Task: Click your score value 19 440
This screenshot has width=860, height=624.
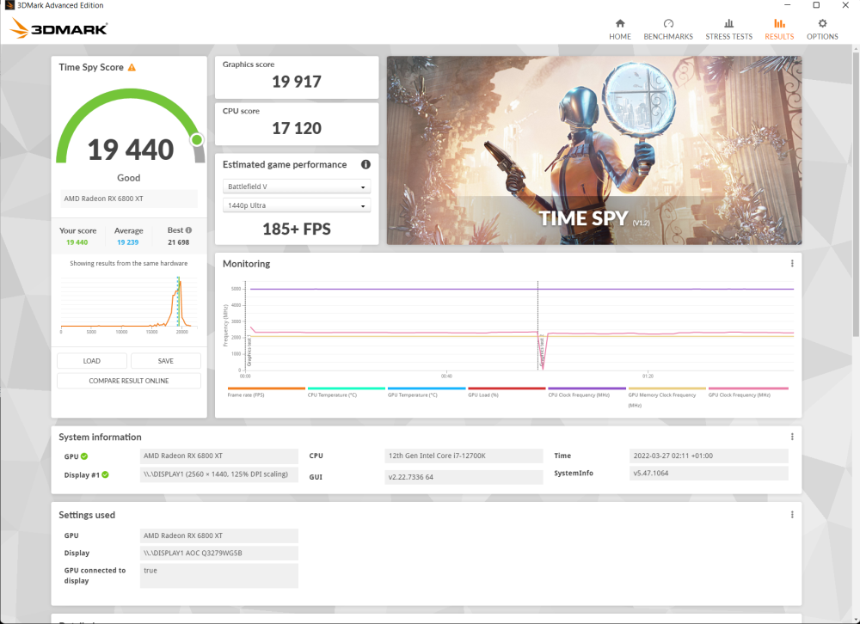Action: (77, 242)
